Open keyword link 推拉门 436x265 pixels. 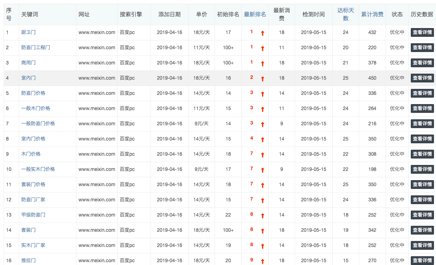pos(28,261)
